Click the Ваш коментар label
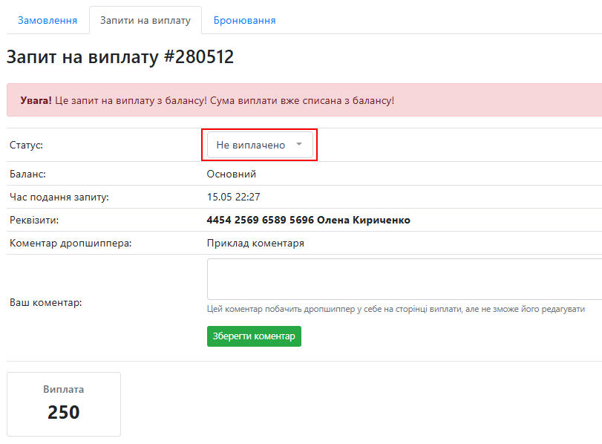This screenshot has width=602, height=444. [46, 303]
